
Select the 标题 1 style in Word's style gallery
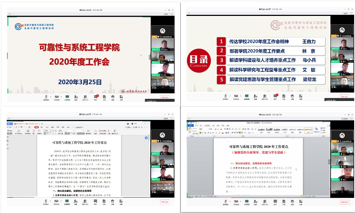269,130
